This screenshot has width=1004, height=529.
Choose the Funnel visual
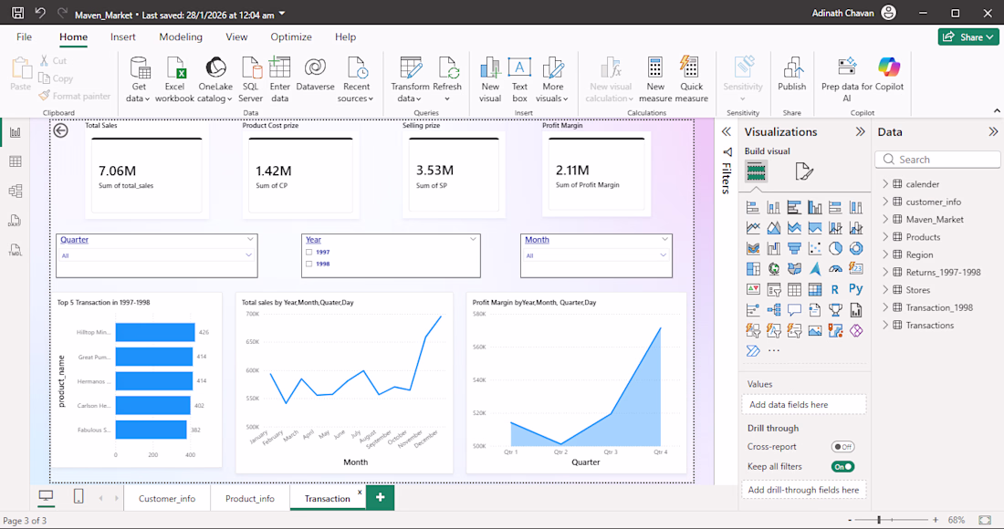click(x=794, y=248)
